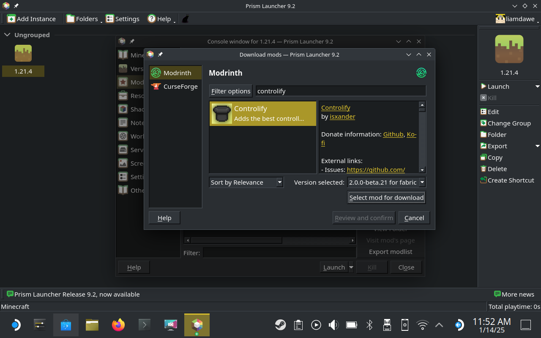Click the volume speaker tray icon
This screenshot has height=338, width=541.
[333, 324]
